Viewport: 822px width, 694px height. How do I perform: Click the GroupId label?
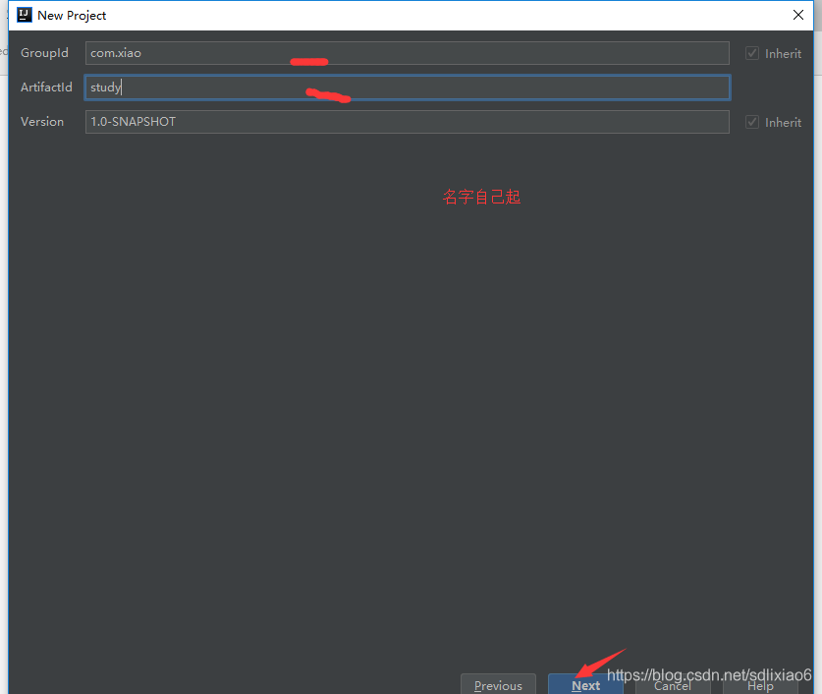coord(44,53)
